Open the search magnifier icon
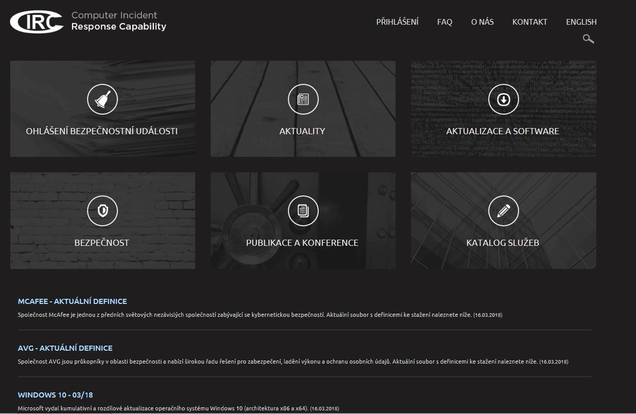This screenshot has width=636, height=414. click(588, 39)
